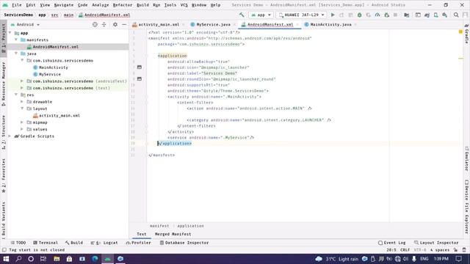Open Android Studio from the Windows taskbar

point(107,259)
